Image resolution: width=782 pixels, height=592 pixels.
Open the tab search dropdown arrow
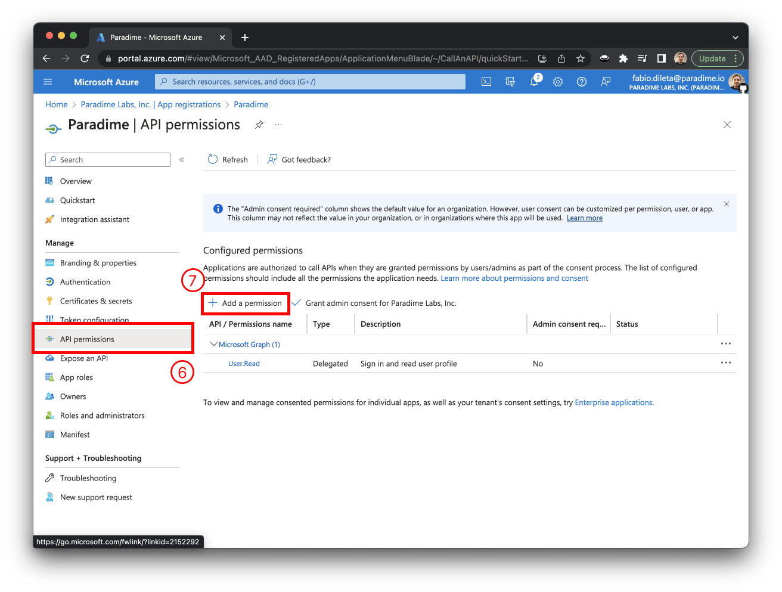click(x=736, y=38)
